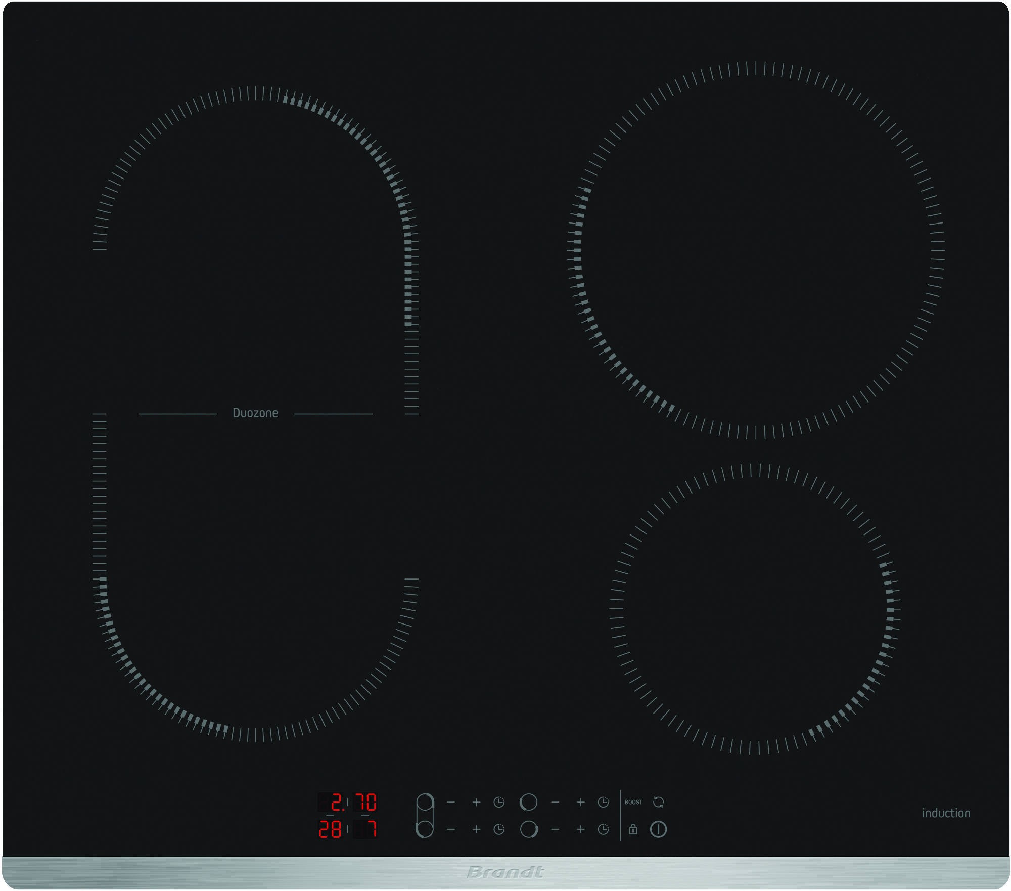The height and width of the screenshot is (891, 1011).
Task: Increase power with the front-right zone plus key
Action: [x=580, y=829]
